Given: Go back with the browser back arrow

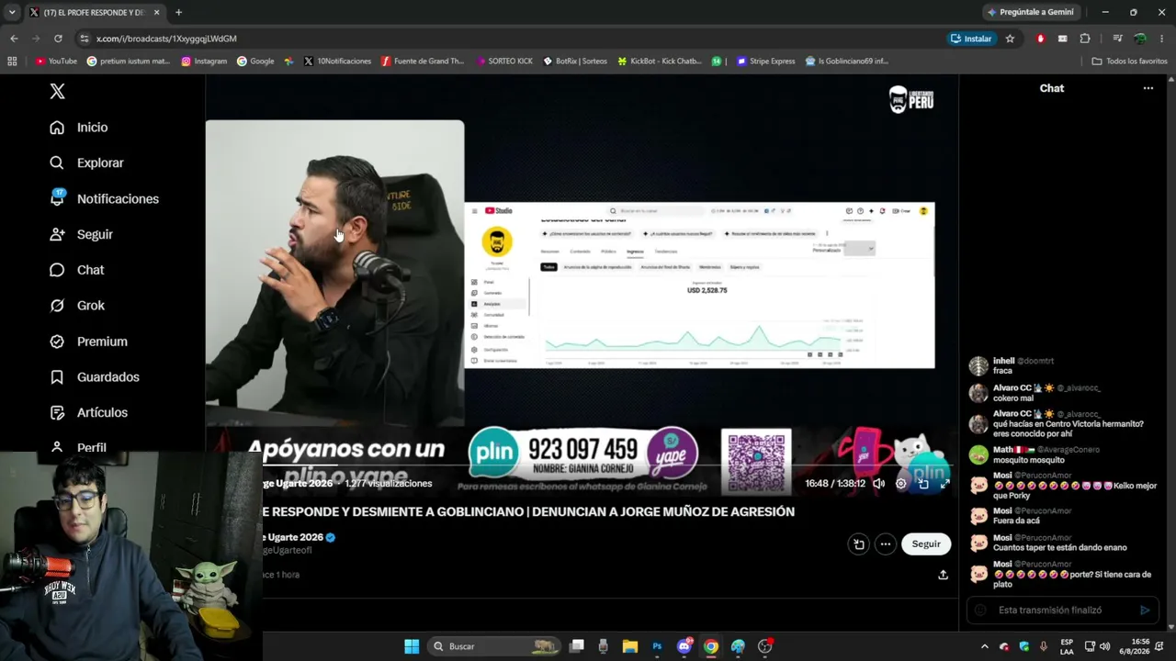Looking at the screenshot, I should (14, 39).
